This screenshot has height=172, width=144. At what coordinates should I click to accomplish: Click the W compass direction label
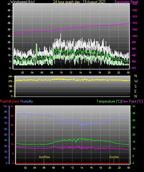136,81
